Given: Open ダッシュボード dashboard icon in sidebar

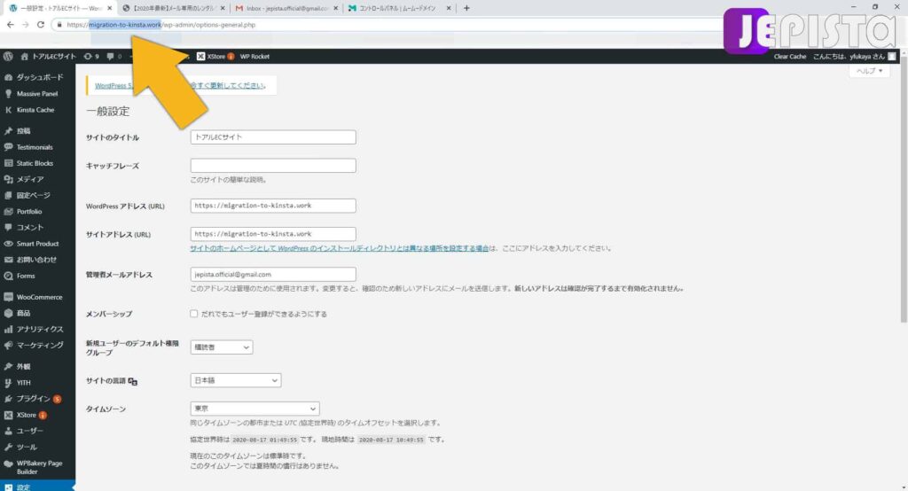Looking at the screenshot, I should coord(8,77).
